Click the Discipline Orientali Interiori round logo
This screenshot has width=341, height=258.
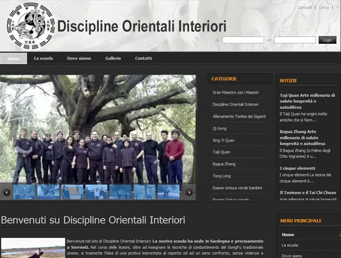point(31,26)
